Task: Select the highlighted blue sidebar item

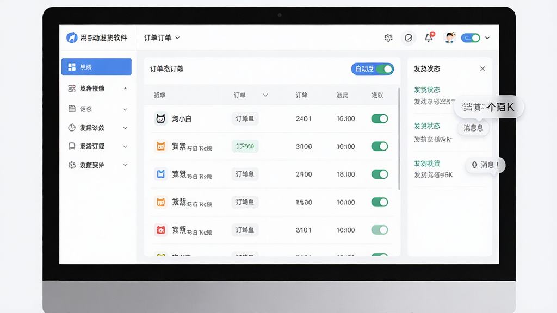Action: pyautogui.click(x=96, y=67)
